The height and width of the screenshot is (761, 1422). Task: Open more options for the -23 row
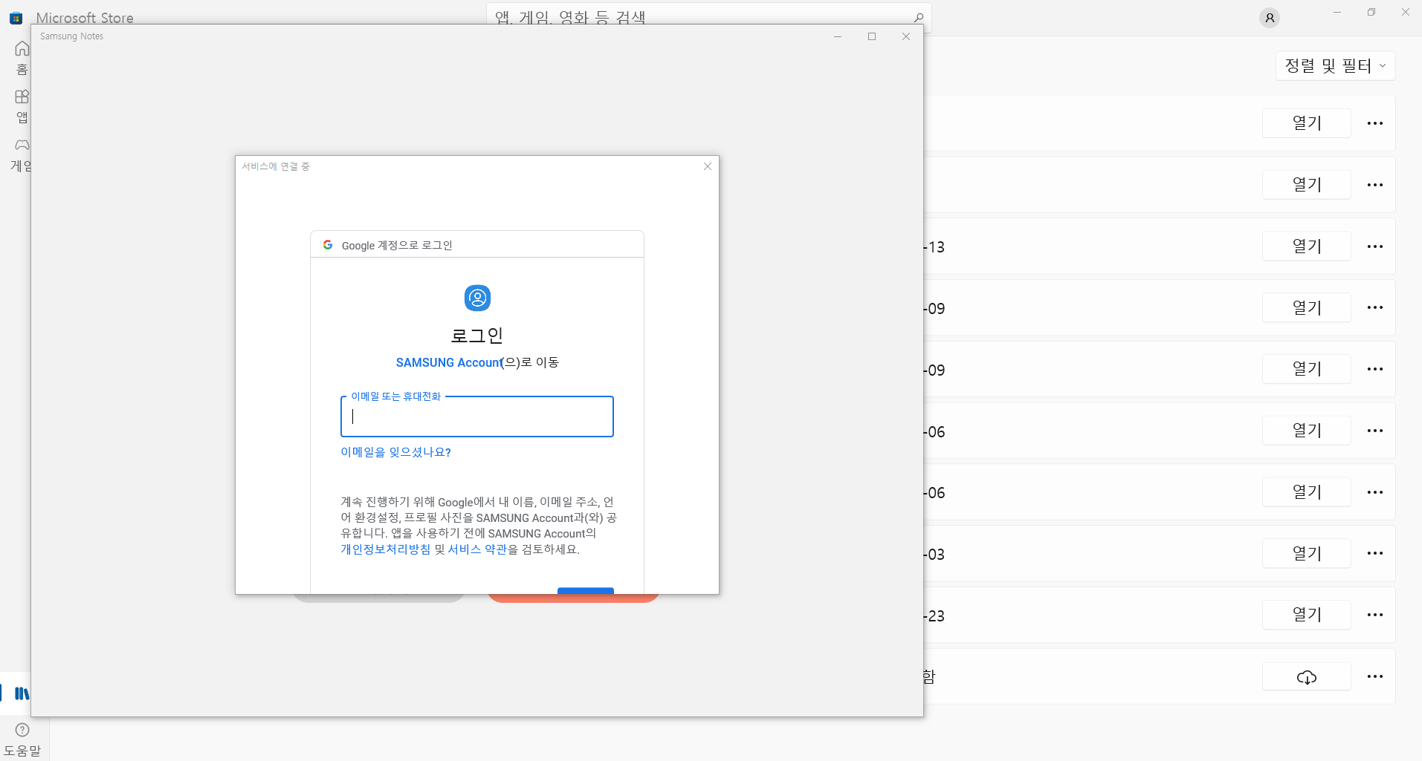click(x=1375, y=615)
